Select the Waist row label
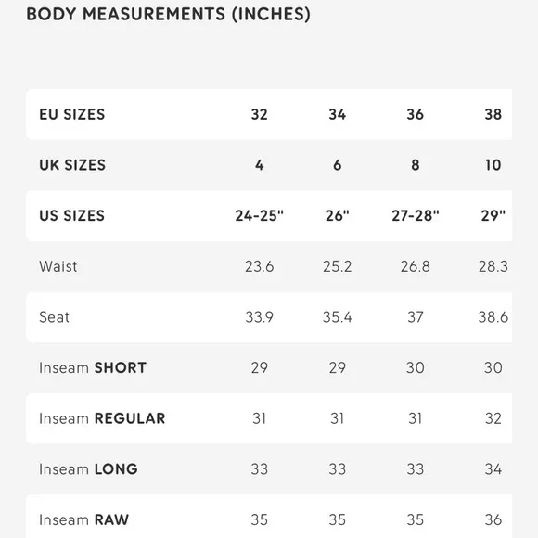The width and height of the screenshot is (538, 538). (58, 266)
